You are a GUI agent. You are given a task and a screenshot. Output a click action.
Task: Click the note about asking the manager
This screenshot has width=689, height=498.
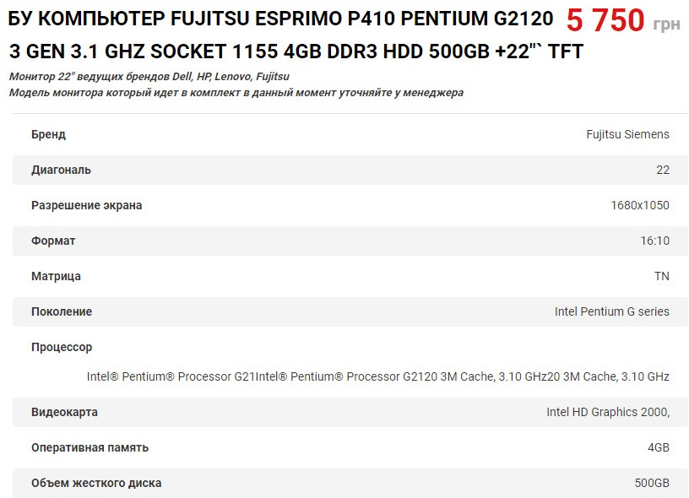click(236, 93)
